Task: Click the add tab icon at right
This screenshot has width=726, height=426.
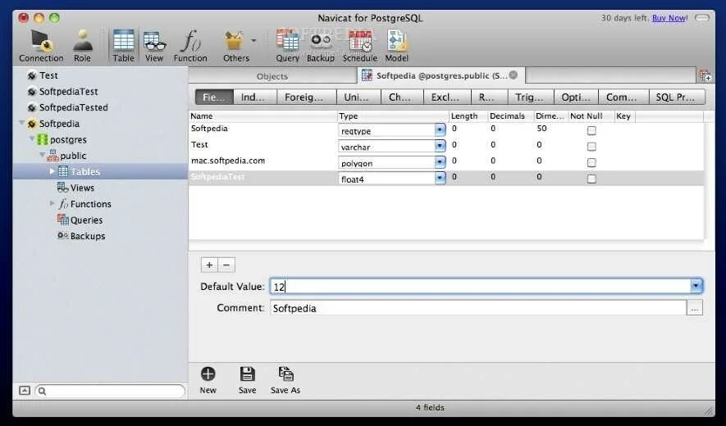Action: [705, 76]
